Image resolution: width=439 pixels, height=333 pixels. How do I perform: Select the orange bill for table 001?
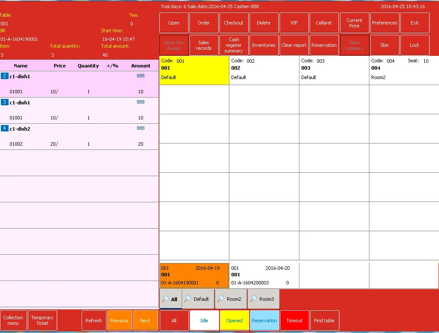[194, 275]
